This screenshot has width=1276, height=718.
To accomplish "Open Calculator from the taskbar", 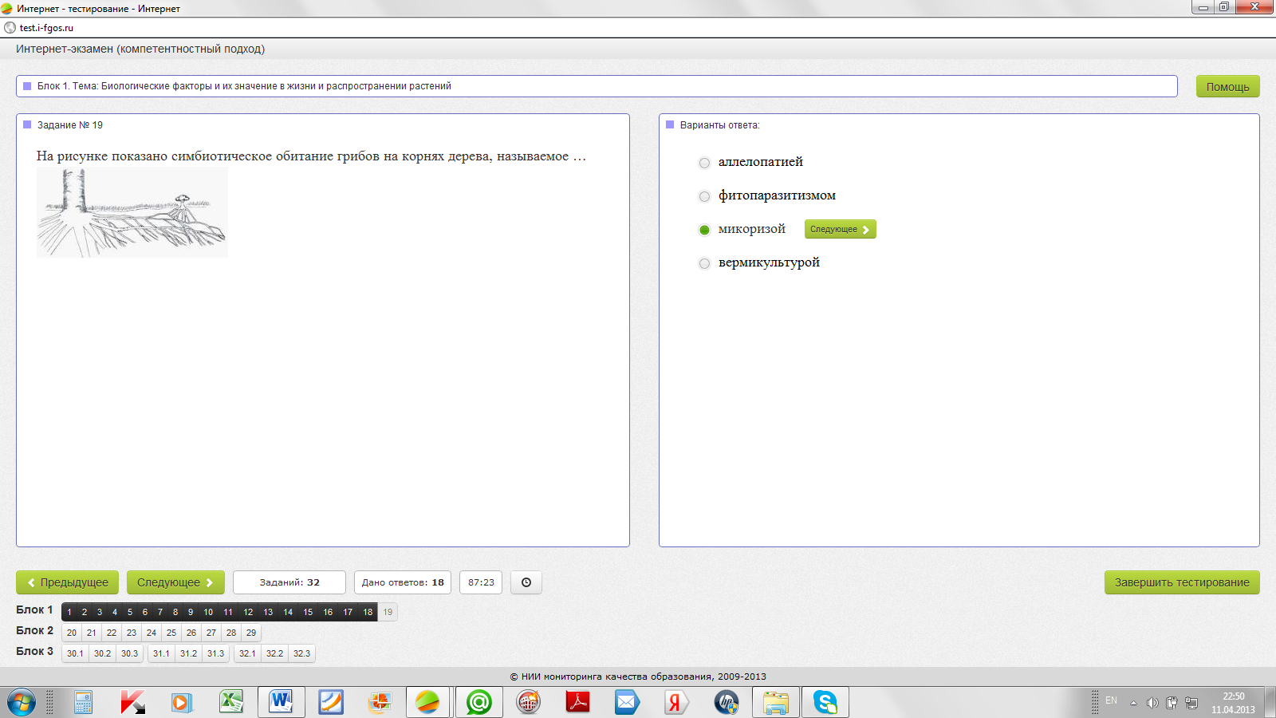I will point(83,702).
